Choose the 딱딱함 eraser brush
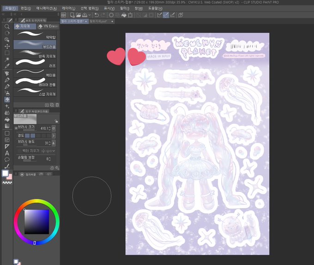The image size is (314, 265). tap(35, 35)
